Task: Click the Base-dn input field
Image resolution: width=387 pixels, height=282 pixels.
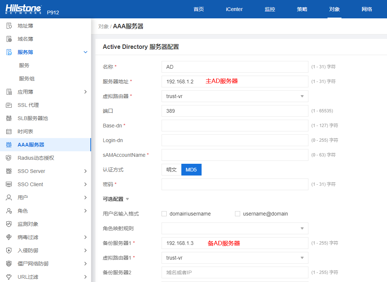Action: click(x=235, y=125)
